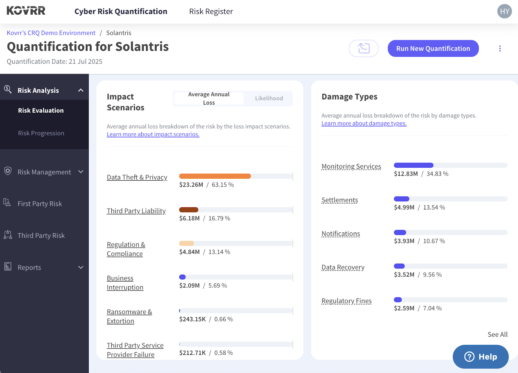Screen dimensions: 518x373
Task: Open Third Party Liability scenario
Action: click(x=136, y=211)
